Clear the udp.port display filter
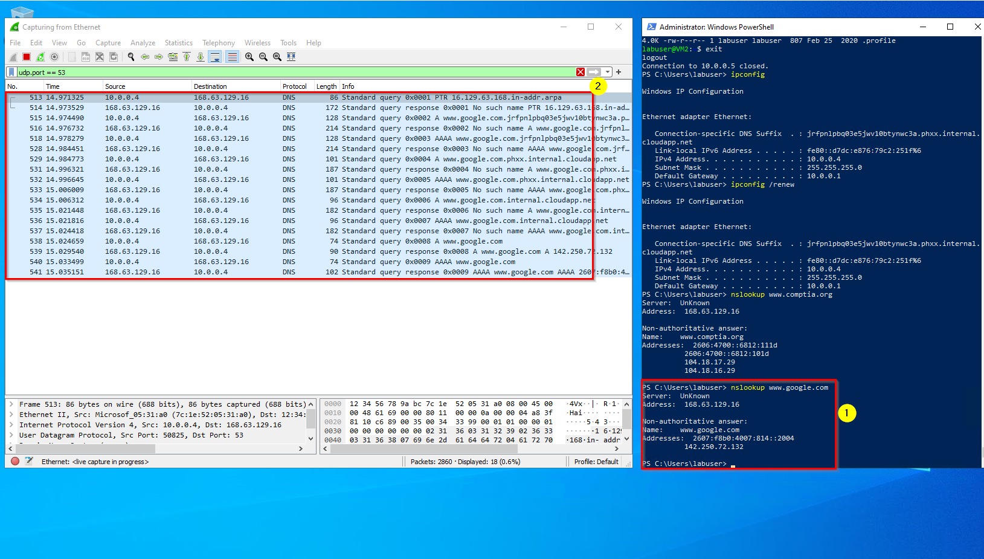This screenshot has height=559, width=984. [x=580, y=72]
